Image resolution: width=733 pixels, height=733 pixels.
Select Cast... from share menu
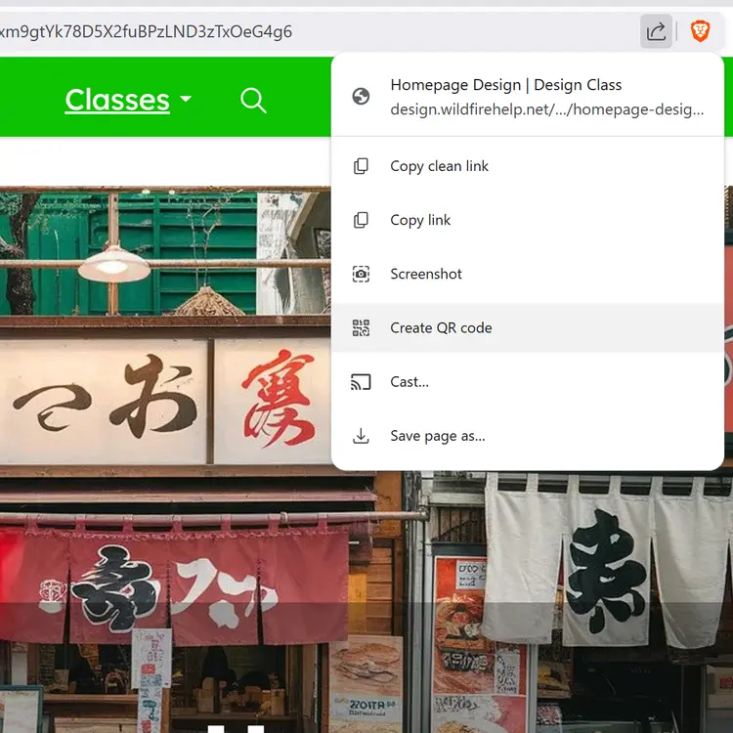tap(528, 381)
